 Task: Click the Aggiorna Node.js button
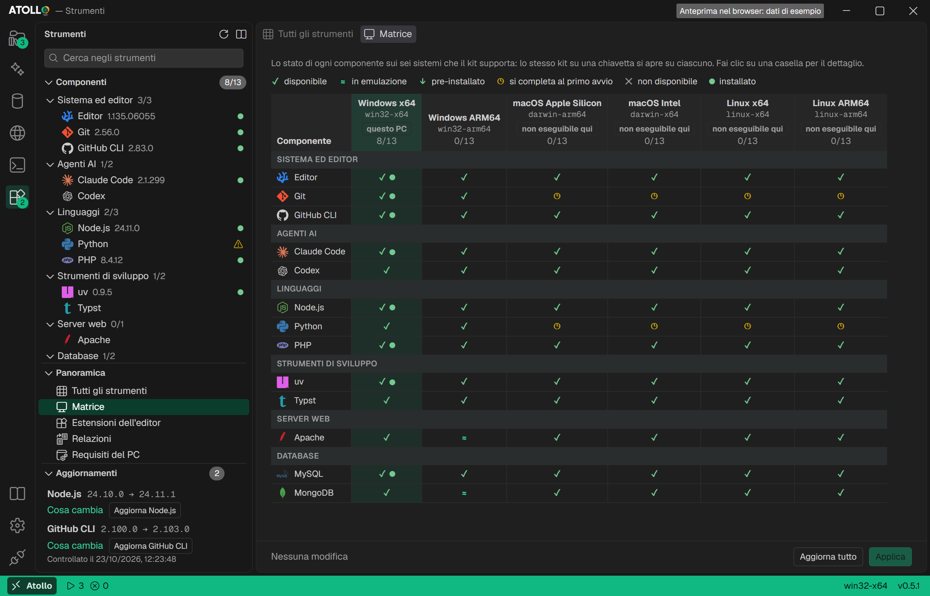click(145, 510)
